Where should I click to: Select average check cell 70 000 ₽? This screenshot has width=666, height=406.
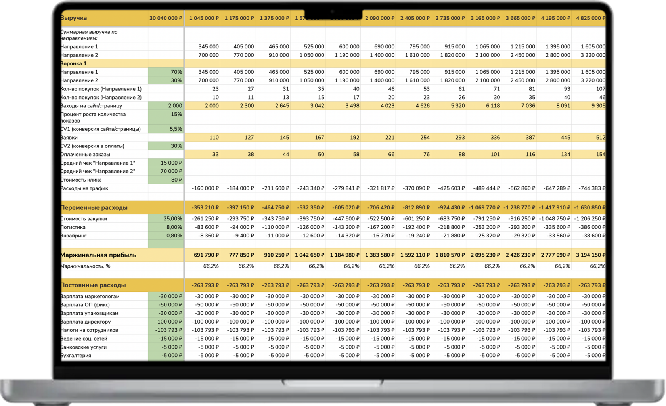pos(166,171)
